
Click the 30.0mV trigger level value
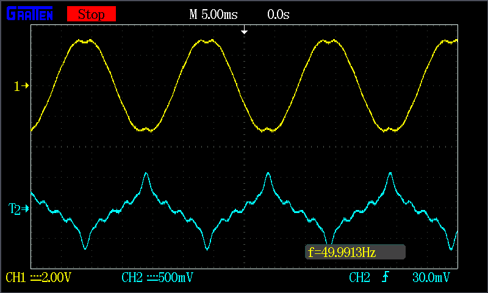[x=431, y=278]
